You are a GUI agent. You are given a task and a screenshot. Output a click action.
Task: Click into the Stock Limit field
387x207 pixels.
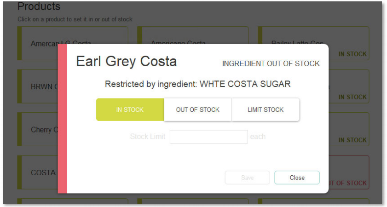coord(208,137)
